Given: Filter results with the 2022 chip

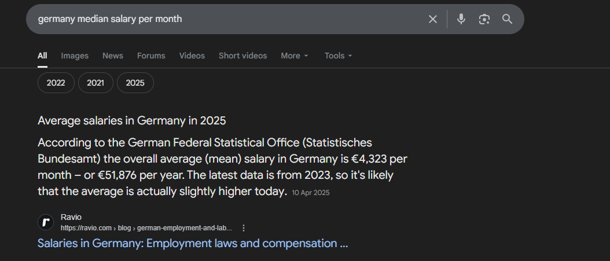Looking at the screenshot, I should [56, 83].
